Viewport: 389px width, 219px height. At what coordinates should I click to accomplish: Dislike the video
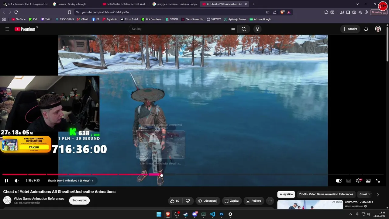coord(188,201)
